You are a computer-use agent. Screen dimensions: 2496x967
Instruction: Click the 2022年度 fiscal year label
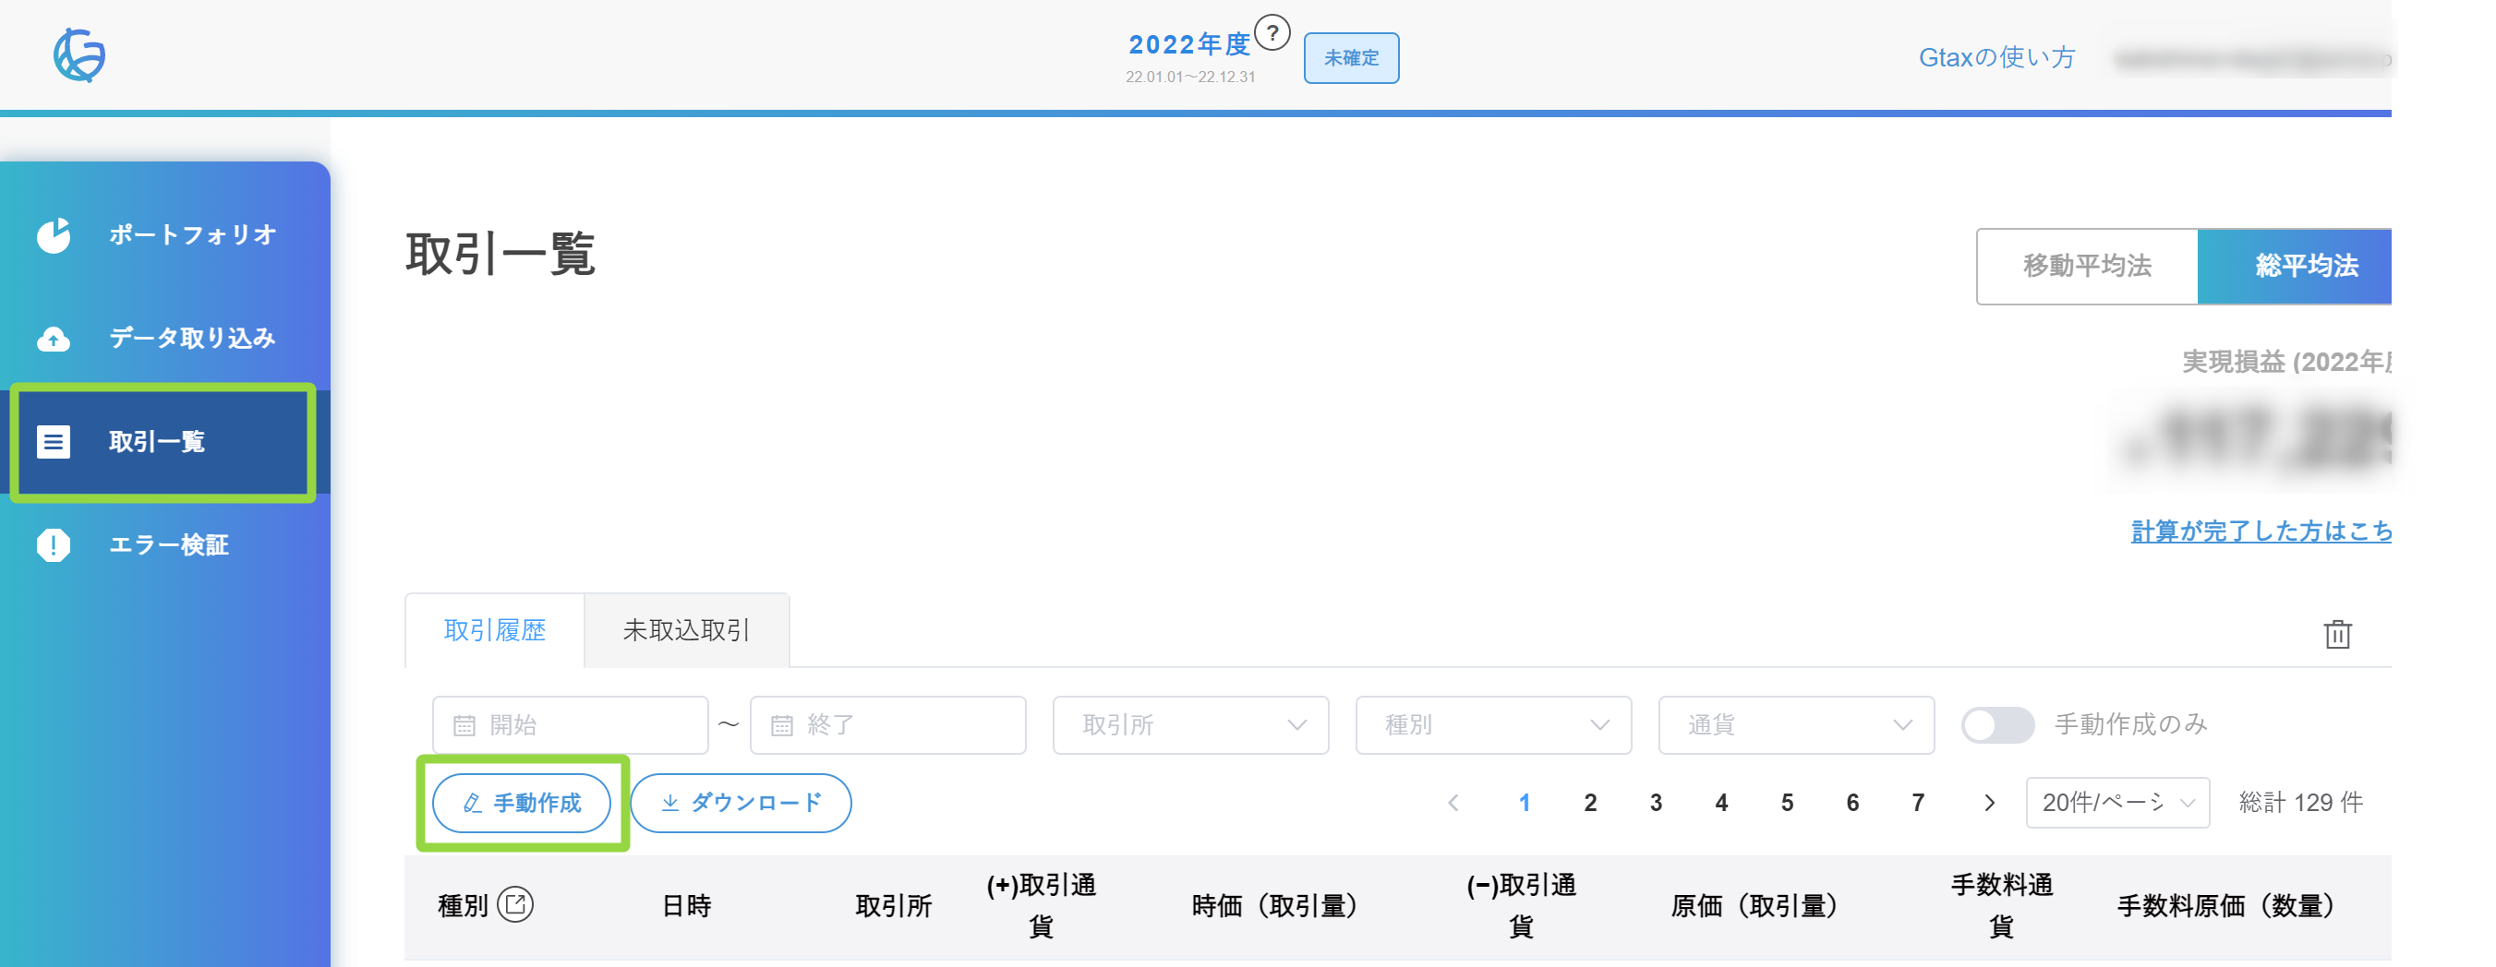coord(1190,44)
